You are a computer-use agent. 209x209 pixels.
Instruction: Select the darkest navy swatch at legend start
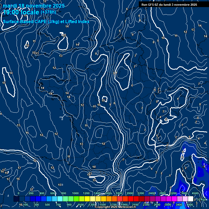(x=16, y=199)
